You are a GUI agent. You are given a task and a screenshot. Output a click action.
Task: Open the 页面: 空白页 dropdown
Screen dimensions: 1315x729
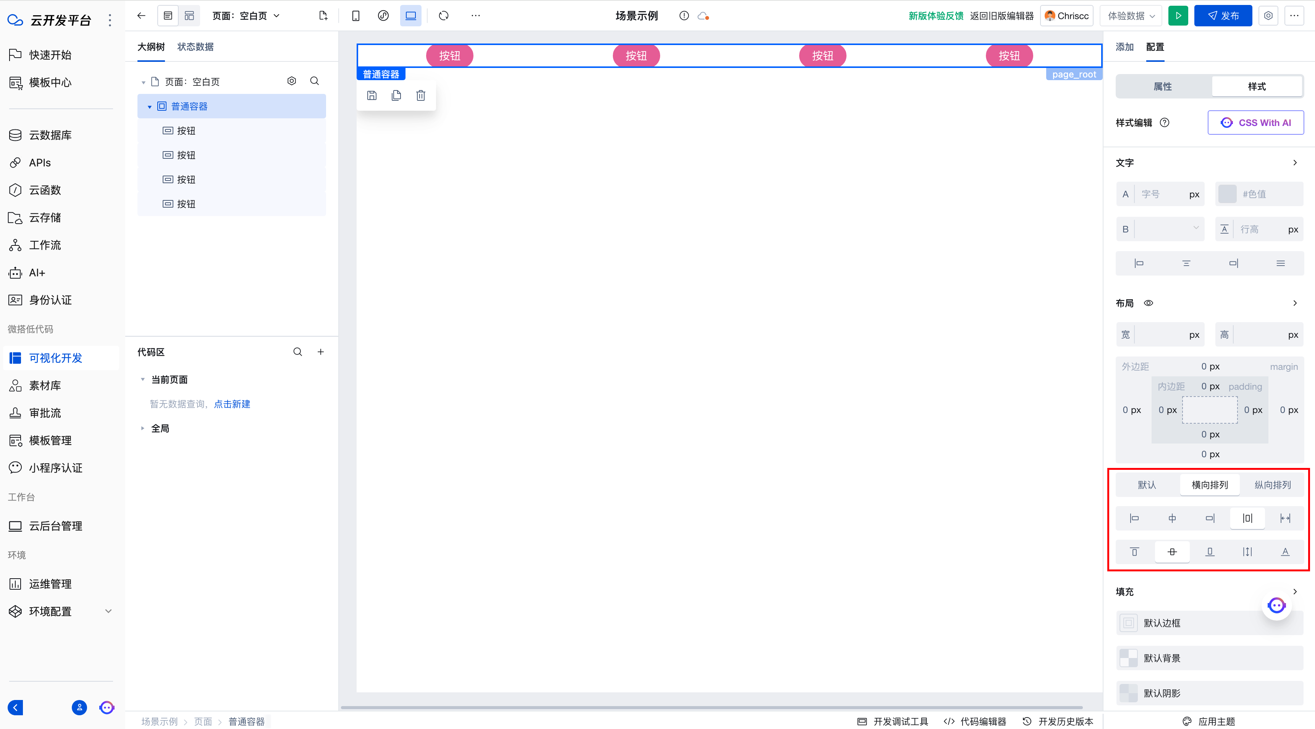[246, 16]
